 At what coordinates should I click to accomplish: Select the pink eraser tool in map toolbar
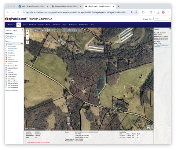[x=46, y=30]
